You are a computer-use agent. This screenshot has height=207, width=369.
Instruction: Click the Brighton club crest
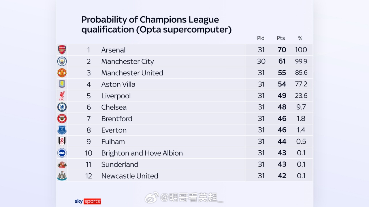point(62,153)
